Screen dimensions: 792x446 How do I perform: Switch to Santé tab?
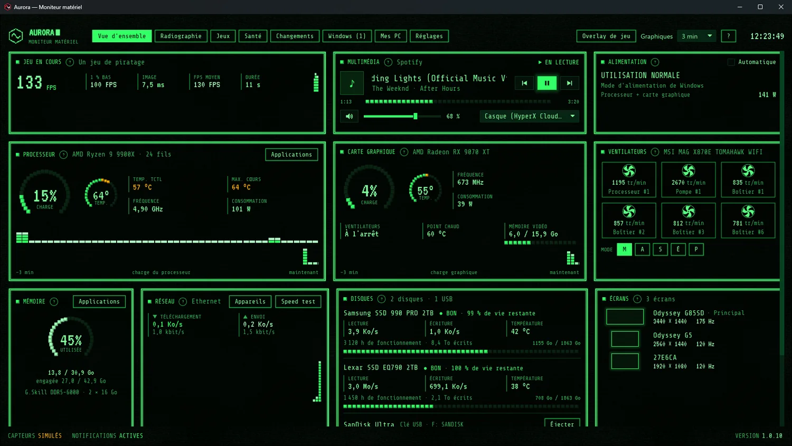tap(253, 36)
